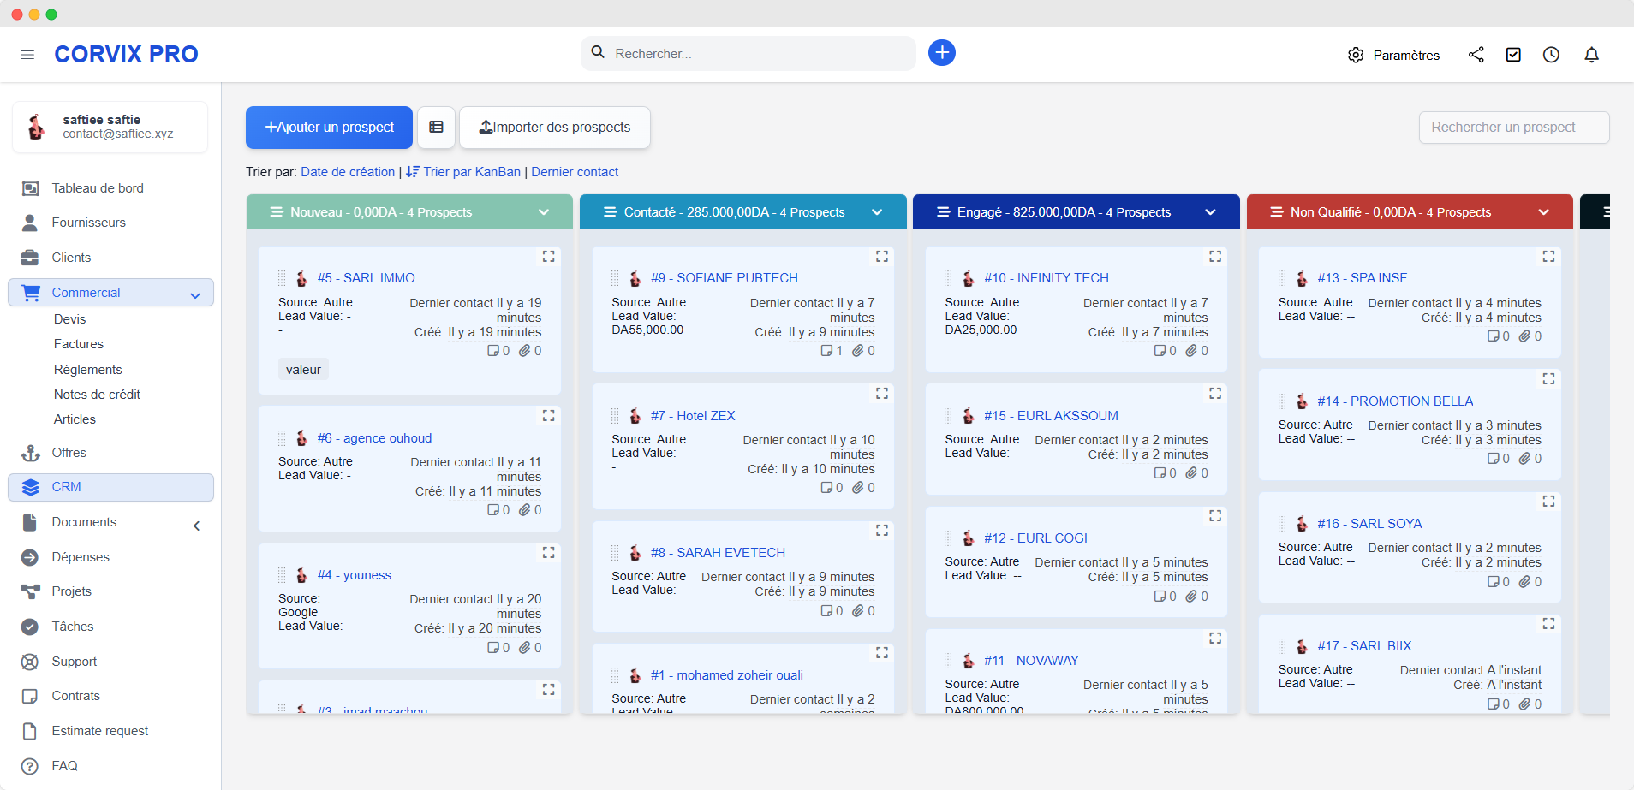Image resolution: width=1634 pixels, height=790 pixels.
Task: Expand the INFINITY TECH prospect card
Action: click(x=1214, y=256)
